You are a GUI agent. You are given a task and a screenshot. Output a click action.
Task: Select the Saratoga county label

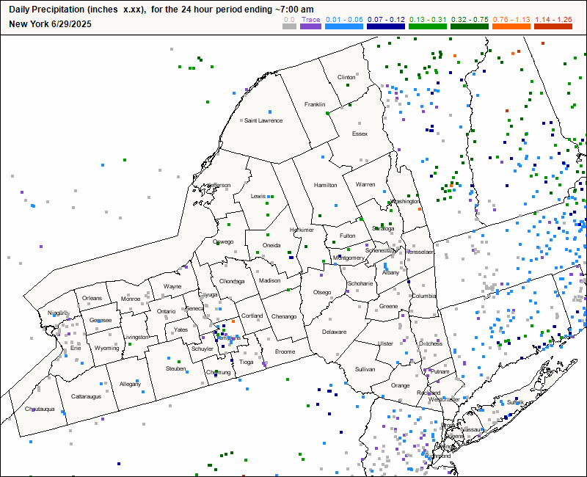383,228
